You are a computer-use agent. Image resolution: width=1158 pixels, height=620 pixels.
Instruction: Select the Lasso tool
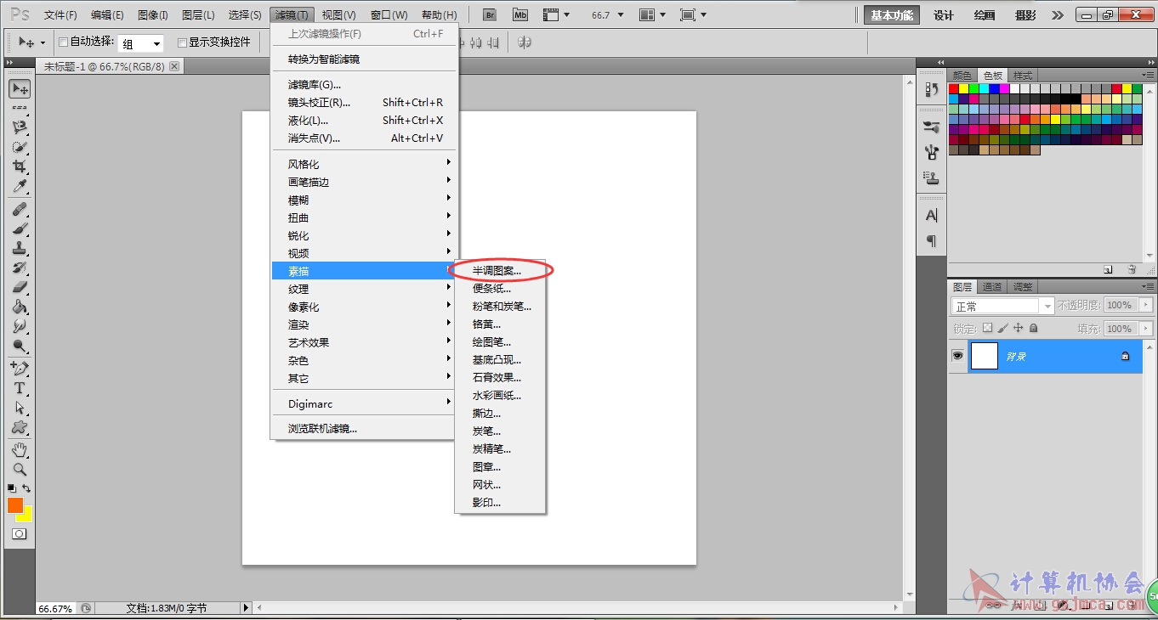pos(20,127)
